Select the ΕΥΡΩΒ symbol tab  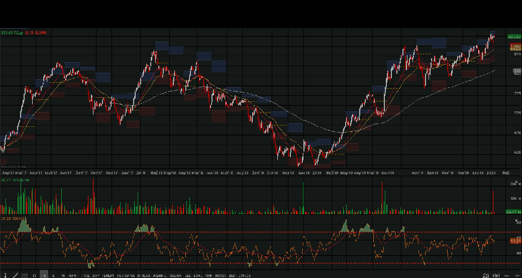(244, 275)
